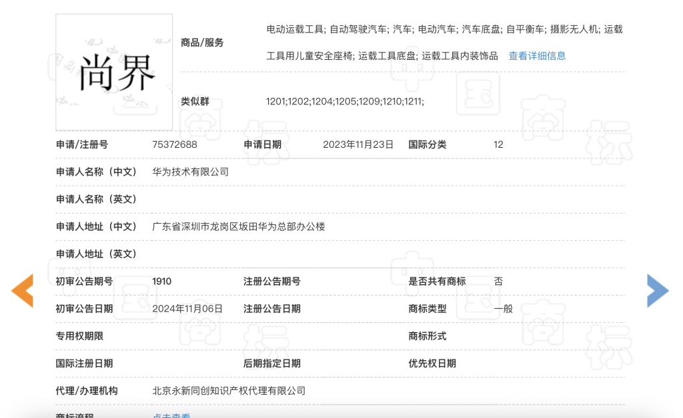The height and width of the screenshot is (418, 683).
Task: Click the blue next arrow
Action: tap(657, 291)
